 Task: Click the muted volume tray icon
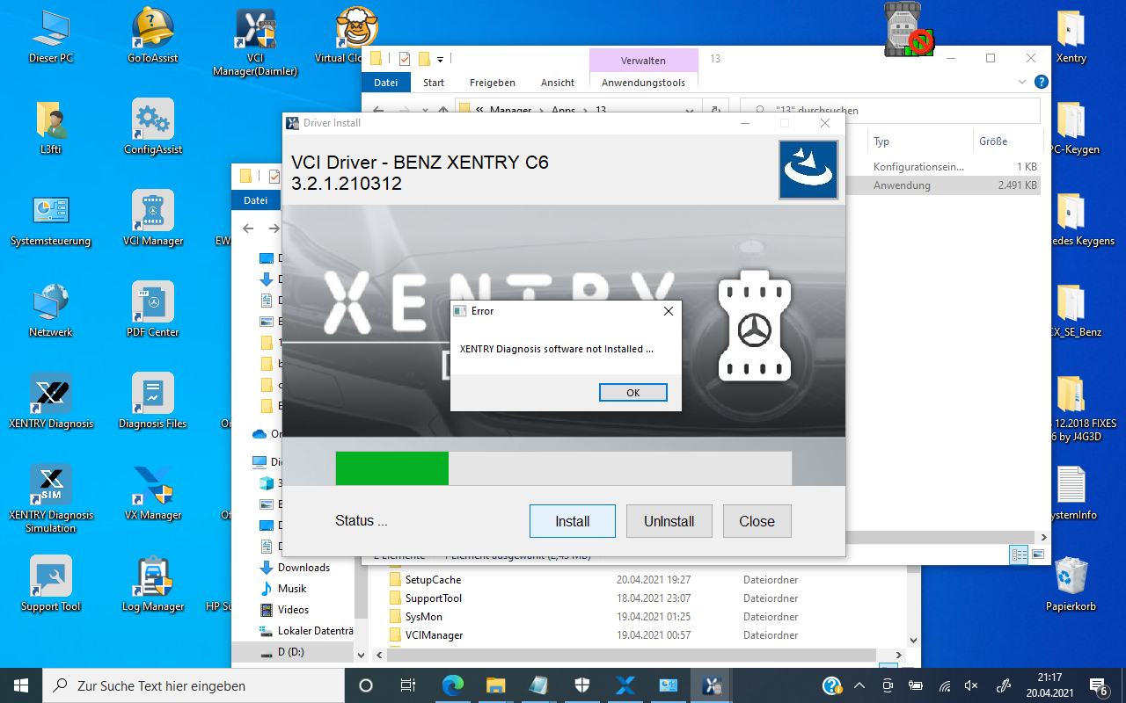click(x=971, y=685)
